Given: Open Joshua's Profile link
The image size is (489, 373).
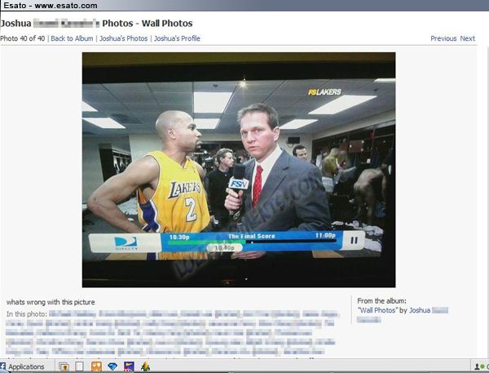Looking at the screenshot, I should pyautogui.click(x=177, y=38).
